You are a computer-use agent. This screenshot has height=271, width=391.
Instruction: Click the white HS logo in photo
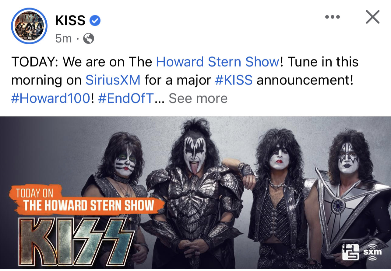tap(350, 252)
